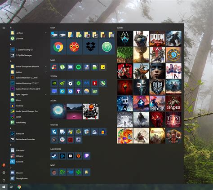Image resolution: width=213 pixels, height=190 pixels.
Task: Launch the Hollow Knight game tile
Action: 125,103
